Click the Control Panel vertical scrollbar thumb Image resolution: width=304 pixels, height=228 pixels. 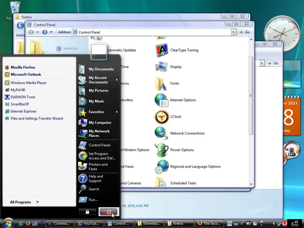tap(251, 96)
